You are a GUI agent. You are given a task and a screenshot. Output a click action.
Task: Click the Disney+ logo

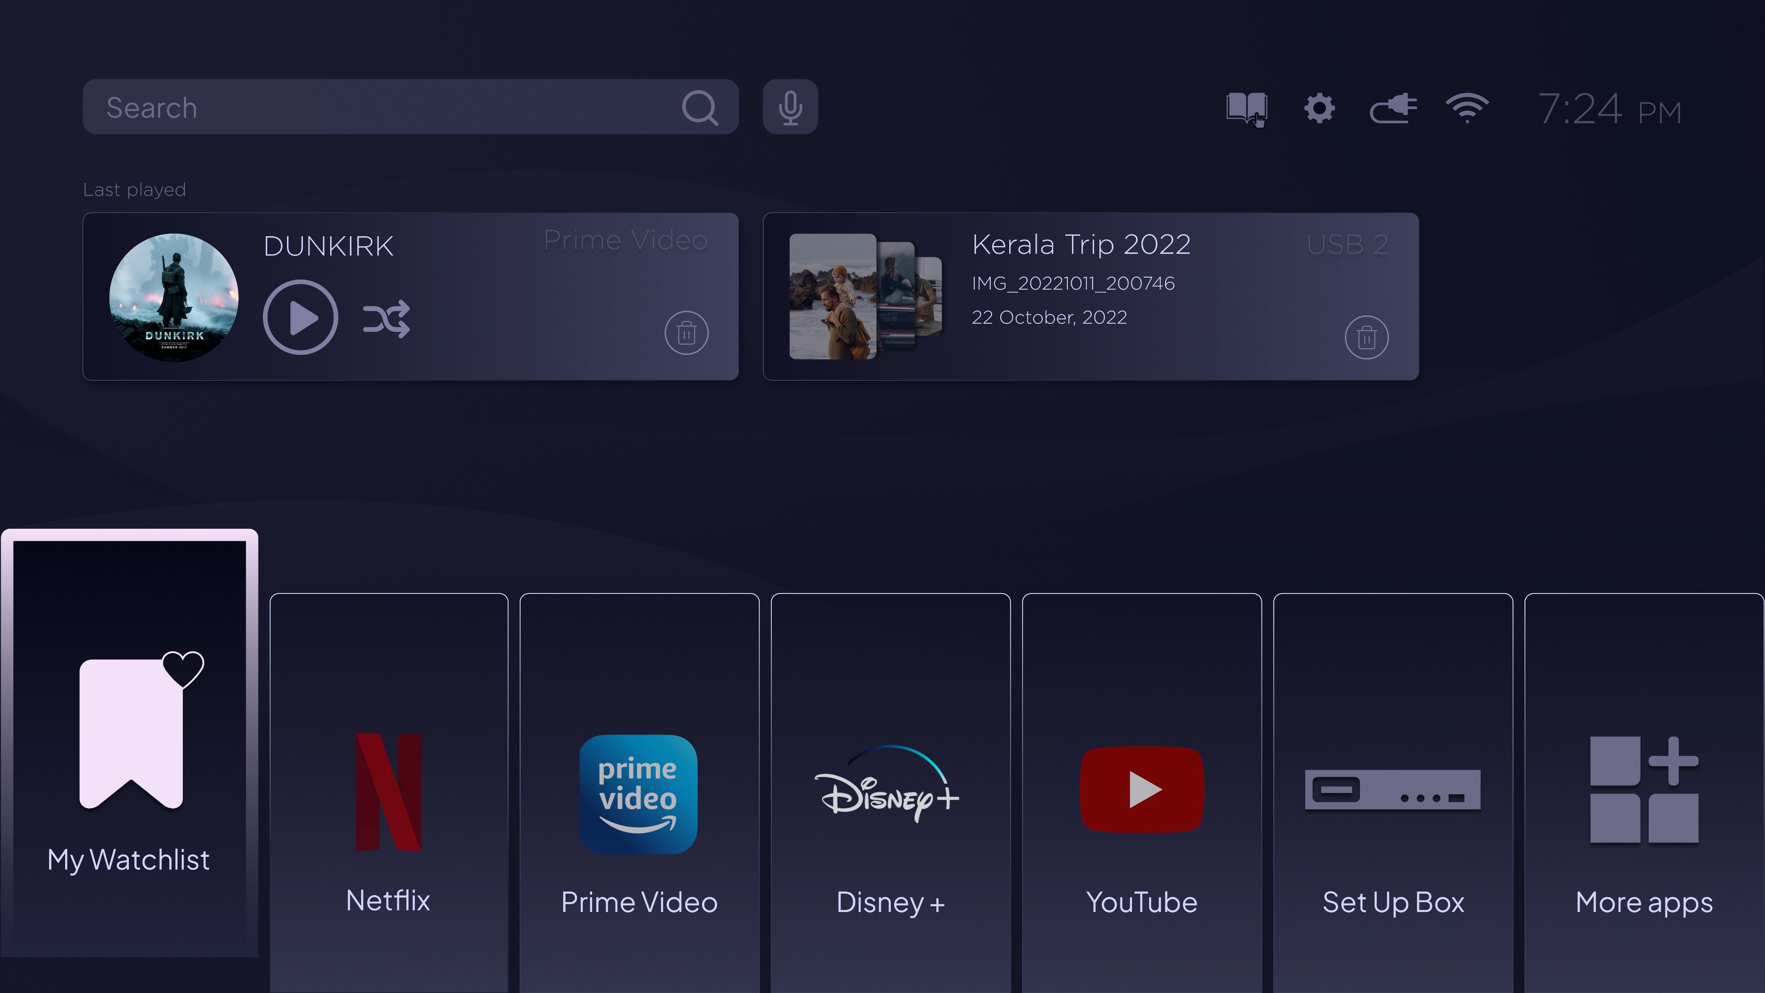point(887,783)
